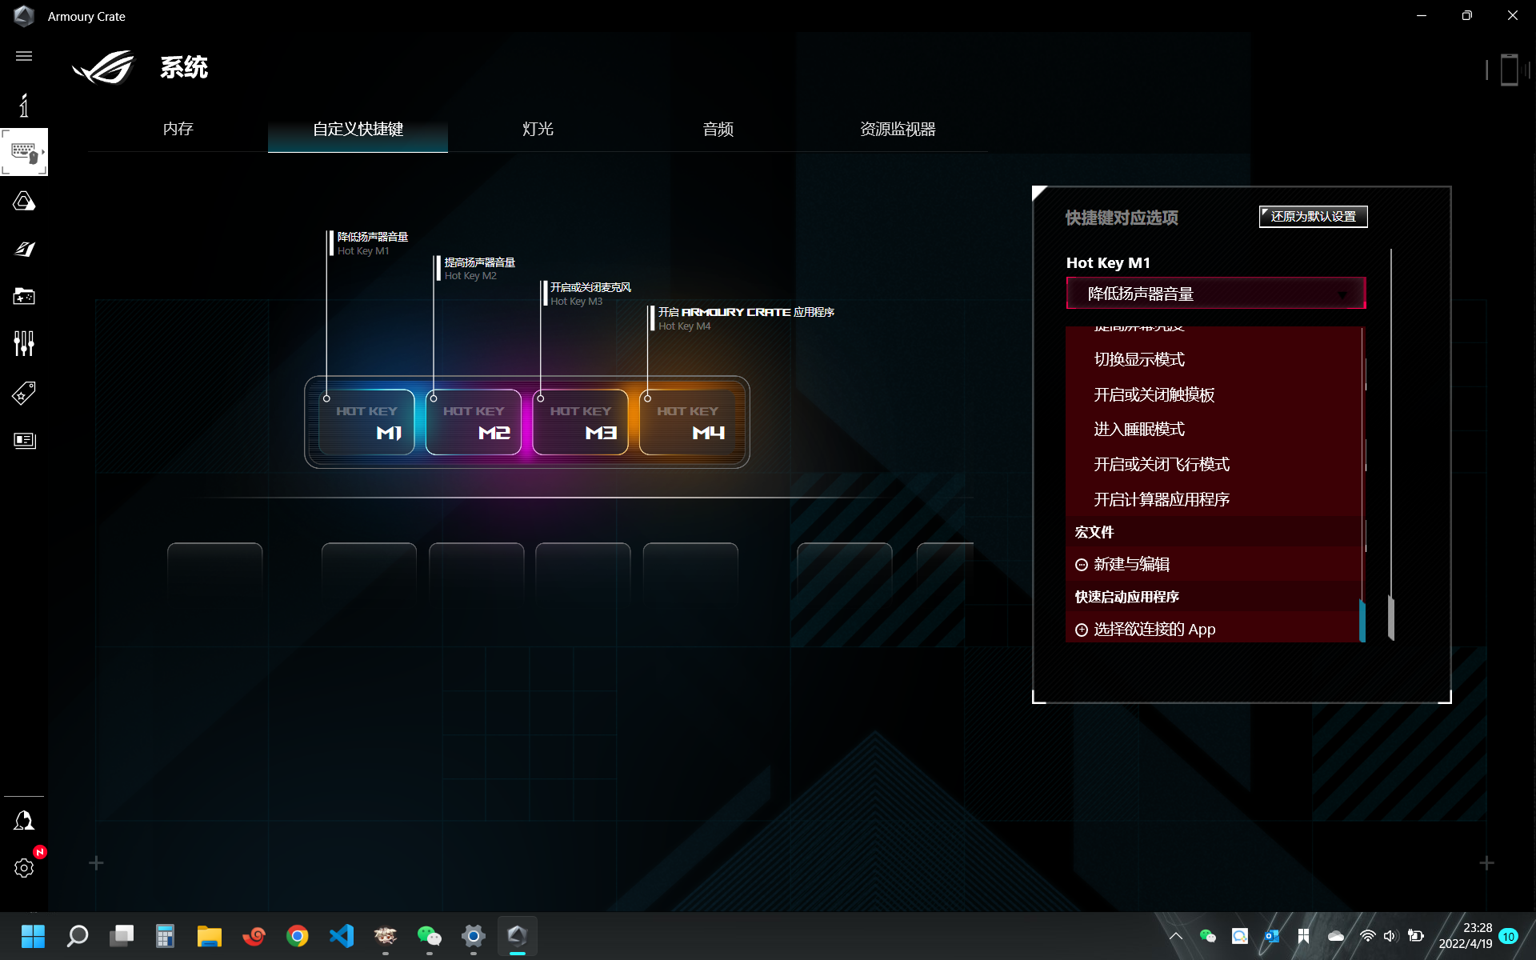
Task: Select the Hot Key M3 key
Action: point(581,422)
